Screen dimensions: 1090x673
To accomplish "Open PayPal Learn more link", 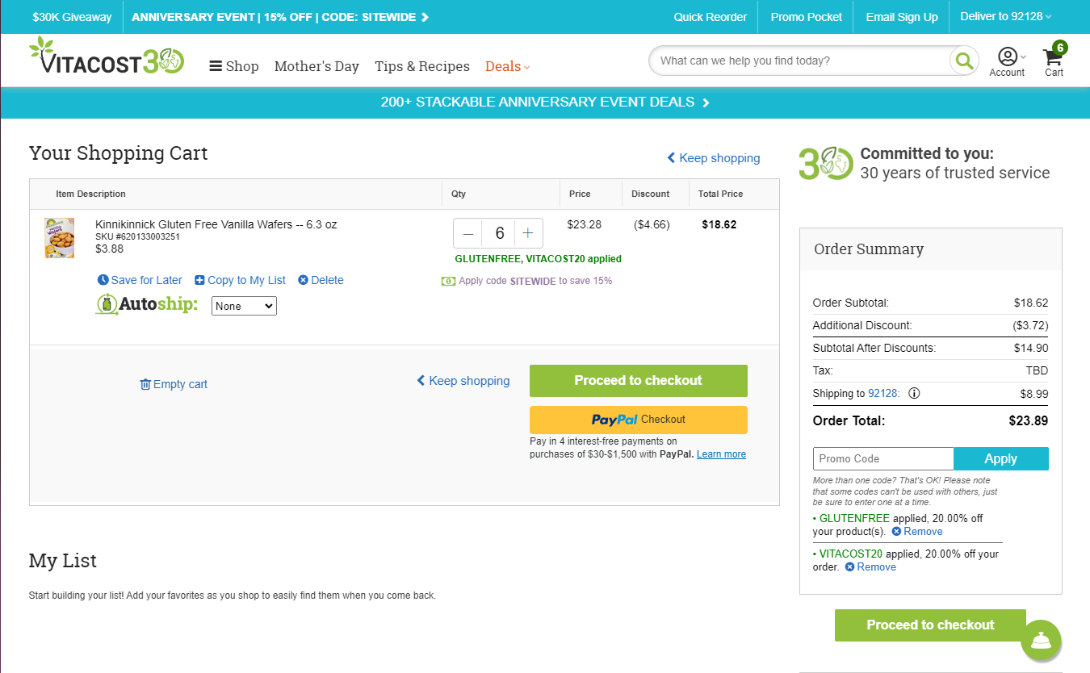I will [x=721, y=454].
